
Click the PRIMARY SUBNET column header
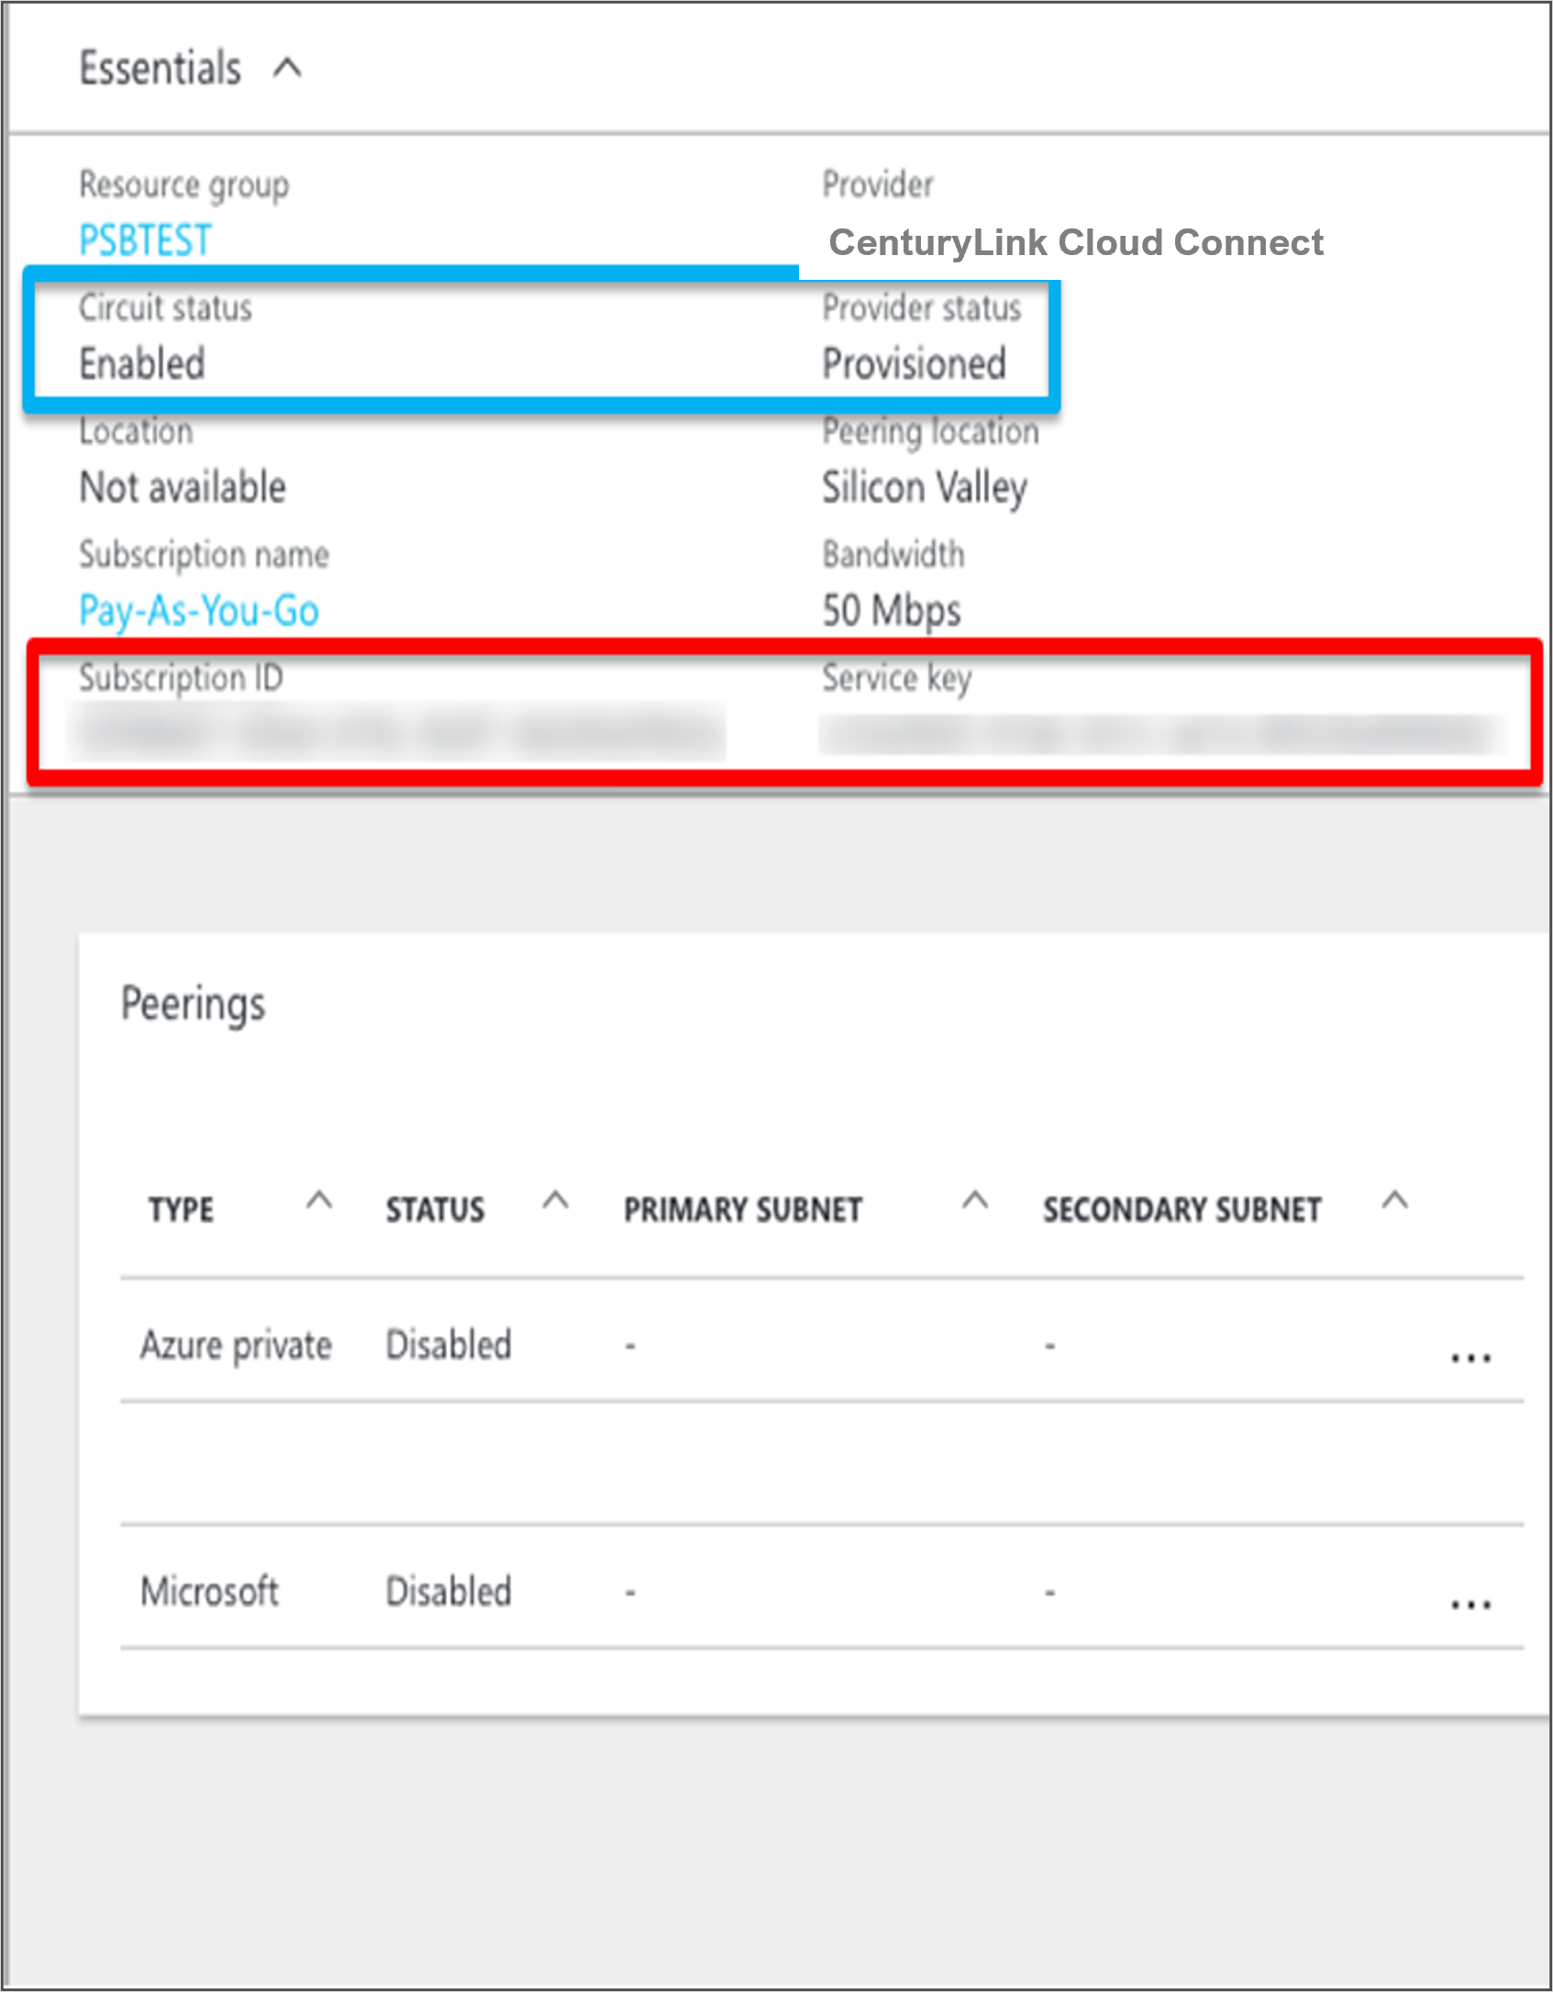(743, 1210)
